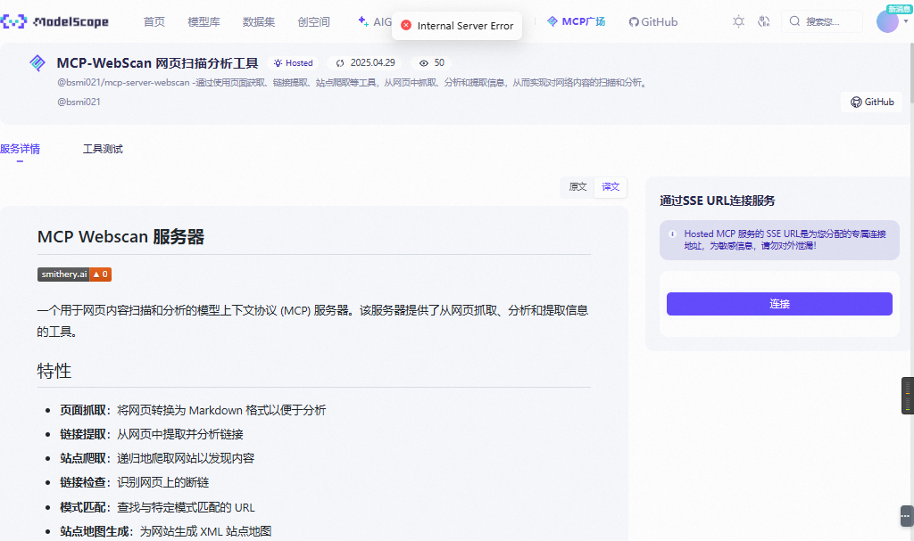This screenshot has height=541, width=914.
Task: Open the AIGC navigation item with sparkle icon
Action: [x=375, y=22]
